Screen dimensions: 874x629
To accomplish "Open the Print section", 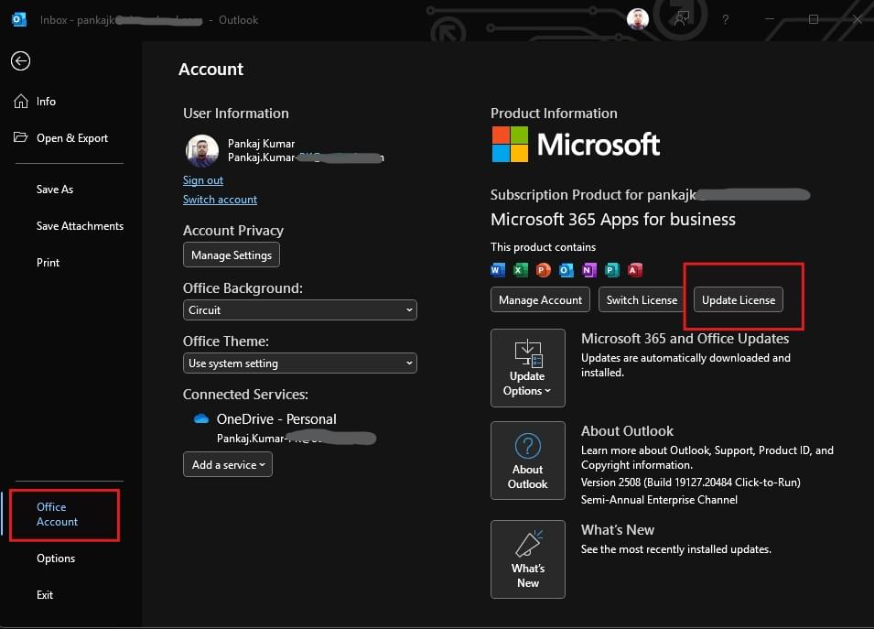I will [48, 262].
